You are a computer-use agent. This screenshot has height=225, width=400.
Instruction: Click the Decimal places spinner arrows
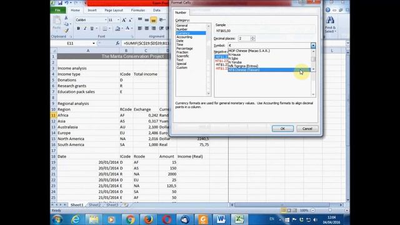point(252,39)
